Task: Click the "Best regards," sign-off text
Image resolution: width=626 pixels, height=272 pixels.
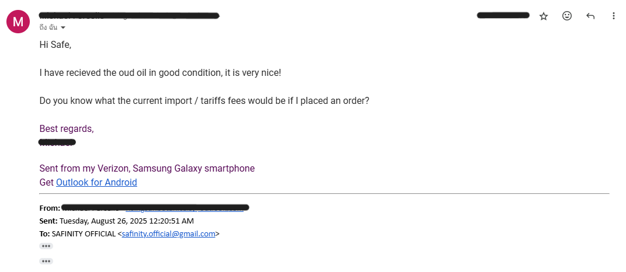Action: click(x=66, y=128)
